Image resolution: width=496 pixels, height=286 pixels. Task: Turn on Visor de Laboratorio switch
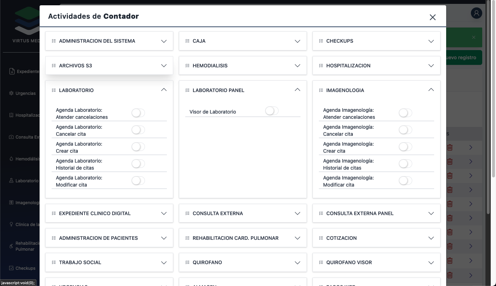click(x=272, y=111)
